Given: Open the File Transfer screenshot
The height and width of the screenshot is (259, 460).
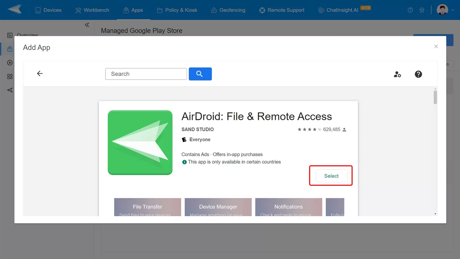Looking at the screenshot, I should pyautogui.click(x=148, y=207).
